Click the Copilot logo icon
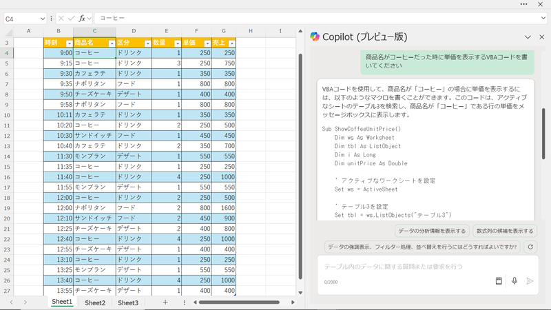This screenshot has width=551, height=310. (315, 37)
